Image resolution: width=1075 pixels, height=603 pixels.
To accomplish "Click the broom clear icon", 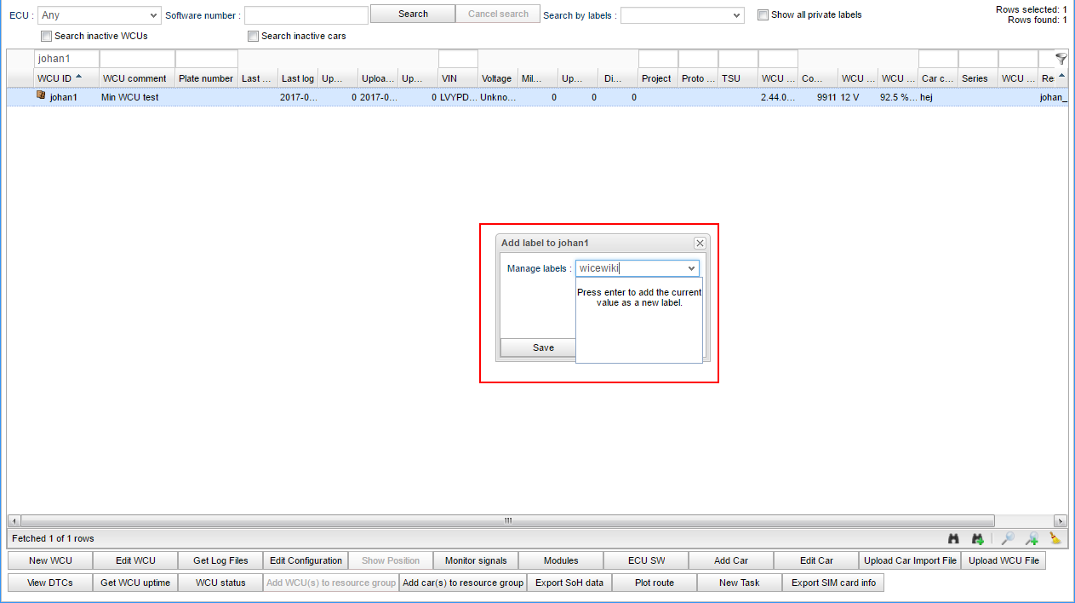I will tap(1055, 538).
